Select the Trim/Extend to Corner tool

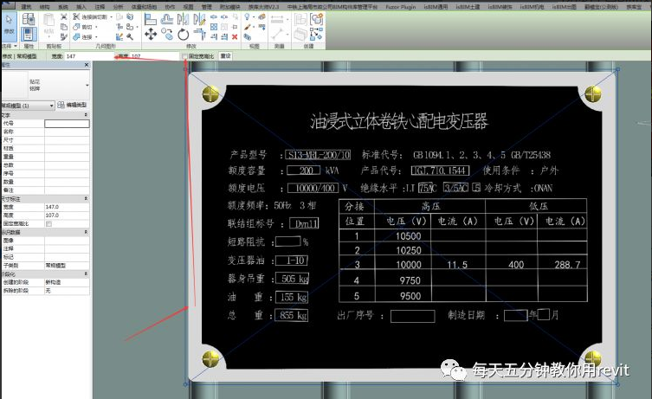(x=199, y=34)
